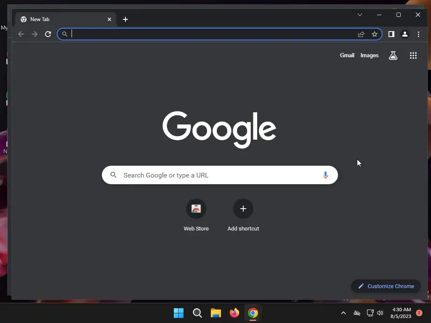Image resolution: width=431 pixels, height=323 pixels.
Task: Maximize the Chrome window
Action: pyautogui.click(x=399, y=15)
